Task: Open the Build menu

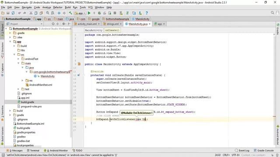Action: coord(68,7)
